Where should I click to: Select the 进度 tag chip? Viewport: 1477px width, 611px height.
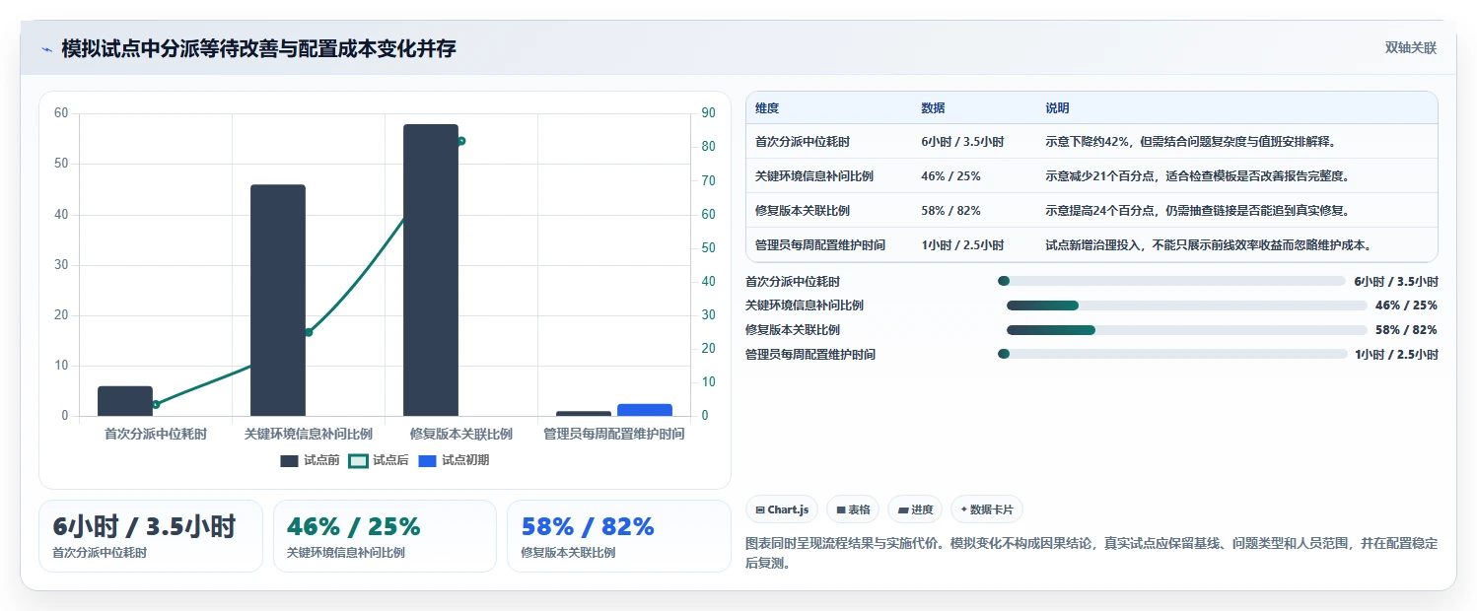click(x=915, y=509)
